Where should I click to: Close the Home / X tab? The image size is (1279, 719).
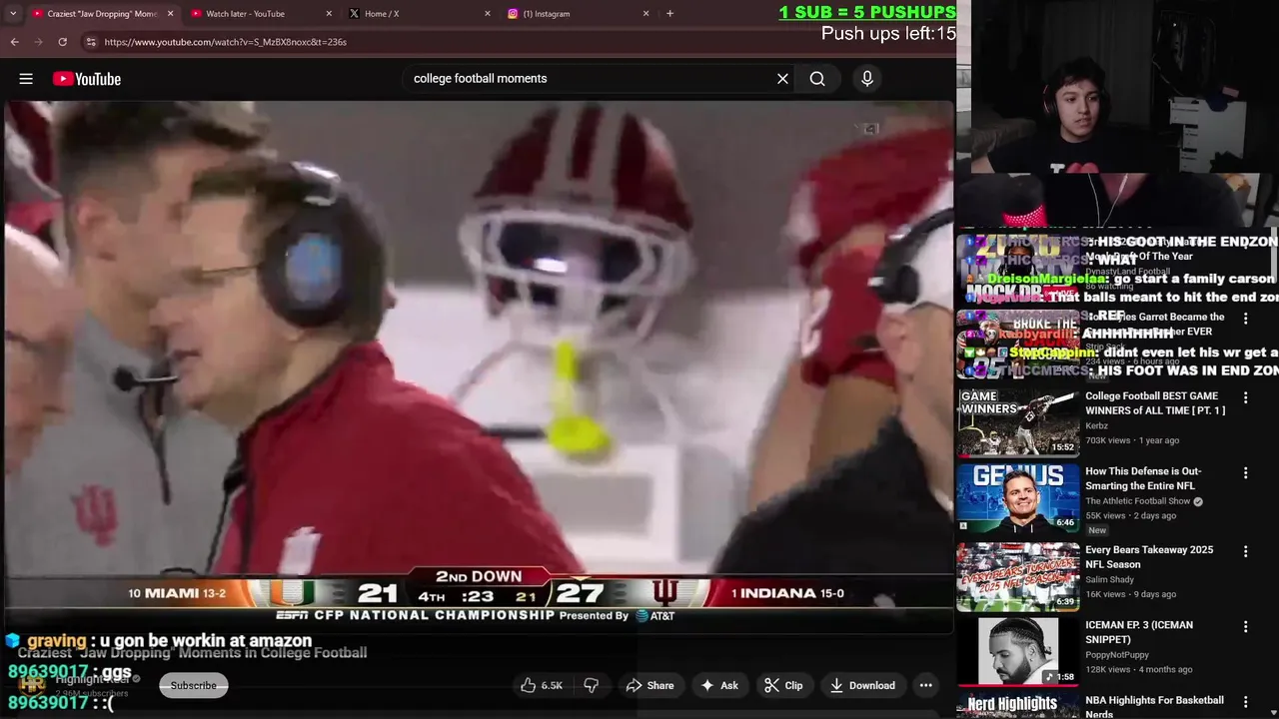(488, 14)
